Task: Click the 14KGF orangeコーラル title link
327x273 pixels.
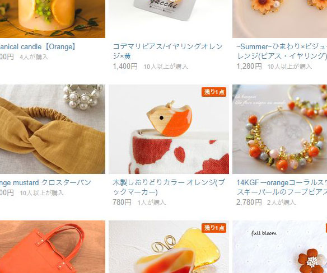Action: coord(282,187)
